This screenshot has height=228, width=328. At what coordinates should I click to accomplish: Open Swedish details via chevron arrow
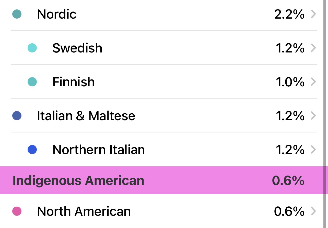[x=313, y=48]
